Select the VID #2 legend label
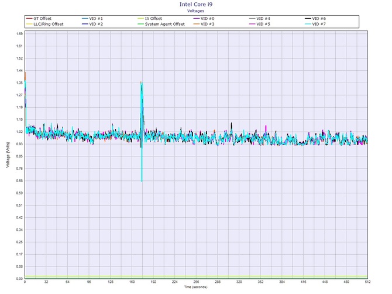392x294 pixels. 96,24
